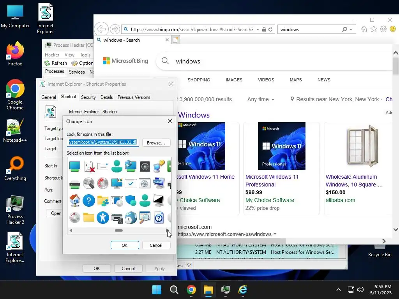Open Microsoft Windows 11 Professional link

[272, 181]
